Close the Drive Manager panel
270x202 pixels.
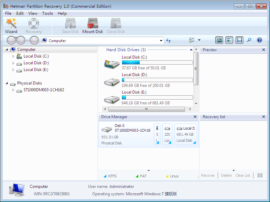195,116
